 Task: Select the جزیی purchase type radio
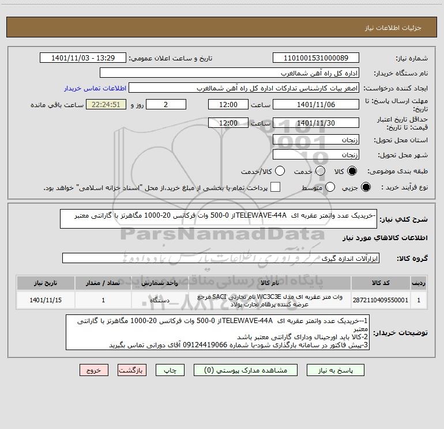[366, 187]
